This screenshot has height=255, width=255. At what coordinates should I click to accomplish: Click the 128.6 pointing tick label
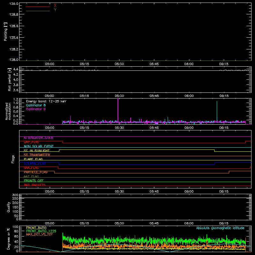pyautogui.click(x=14, y=26)
